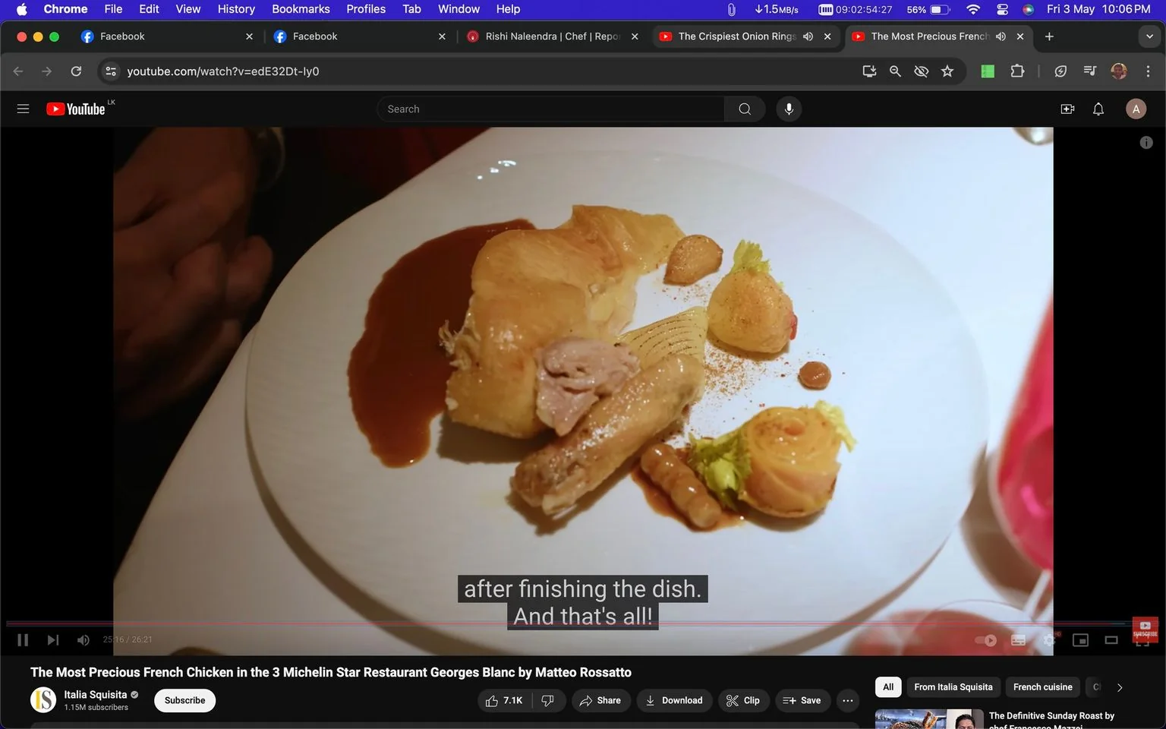Open the tab search dropdown arrow

pos(1149,36)
